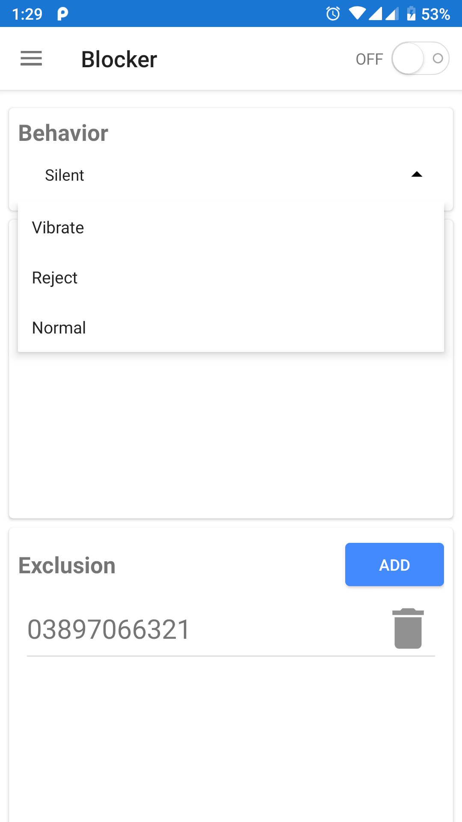Delete the excluded number 03897066321

coord(408,628)
